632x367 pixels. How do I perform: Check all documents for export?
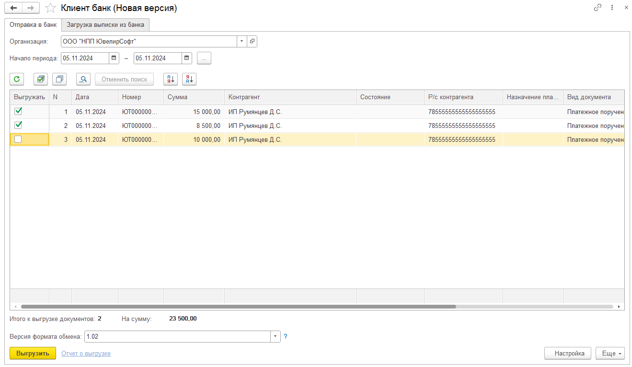click(41, 79)
